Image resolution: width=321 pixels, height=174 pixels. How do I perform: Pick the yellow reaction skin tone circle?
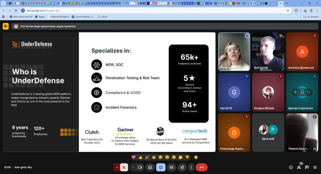196,157
